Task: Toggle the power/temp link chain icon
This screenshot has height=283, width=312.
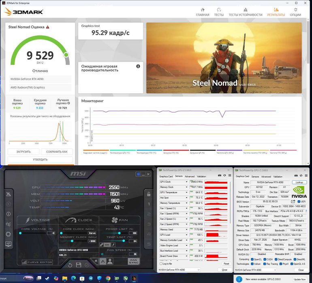Action: (101, 245)
